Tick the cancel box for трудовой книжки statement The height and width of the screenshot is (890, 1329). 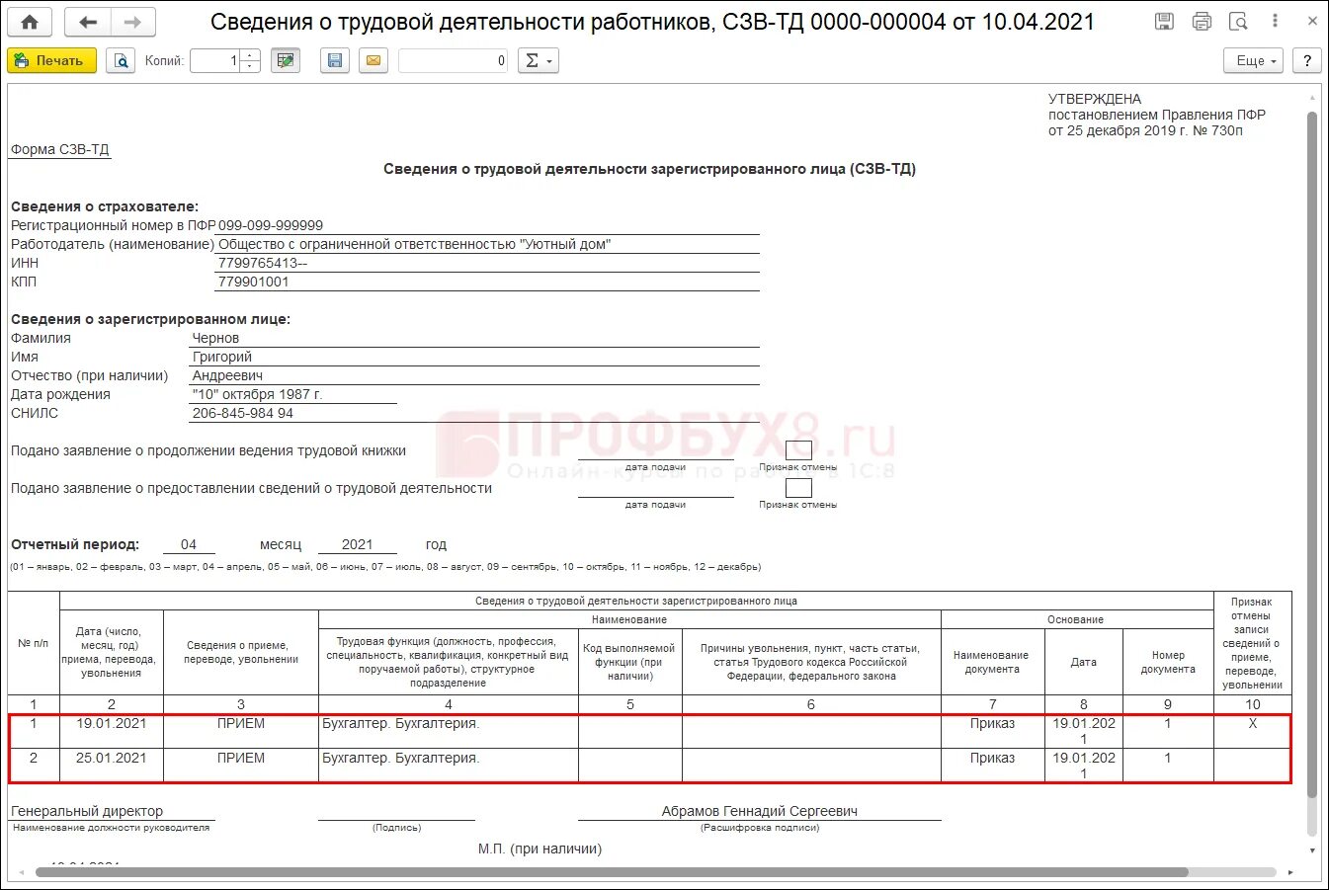coord(798,450)
